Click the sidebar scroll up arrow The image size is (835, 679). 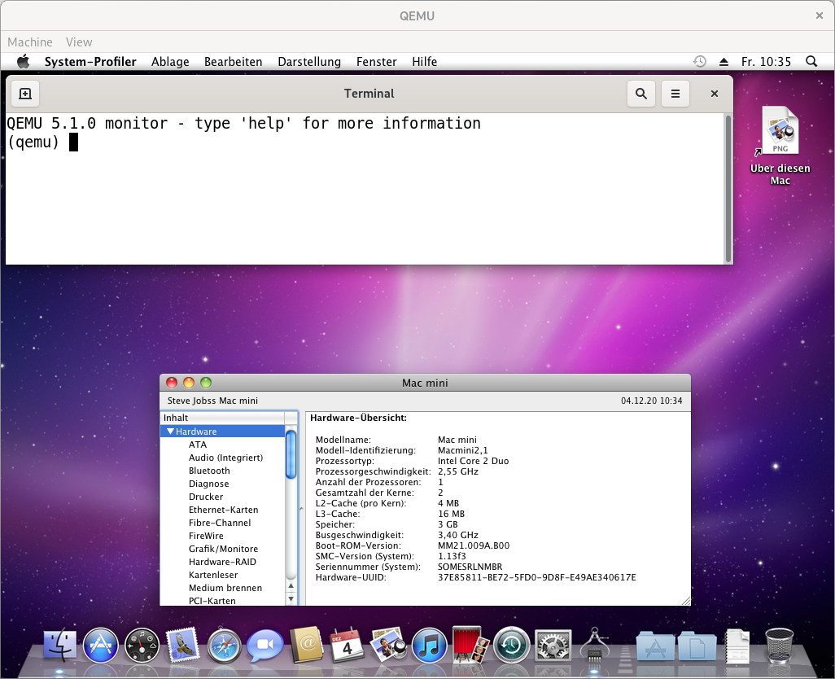coord(291,586)
